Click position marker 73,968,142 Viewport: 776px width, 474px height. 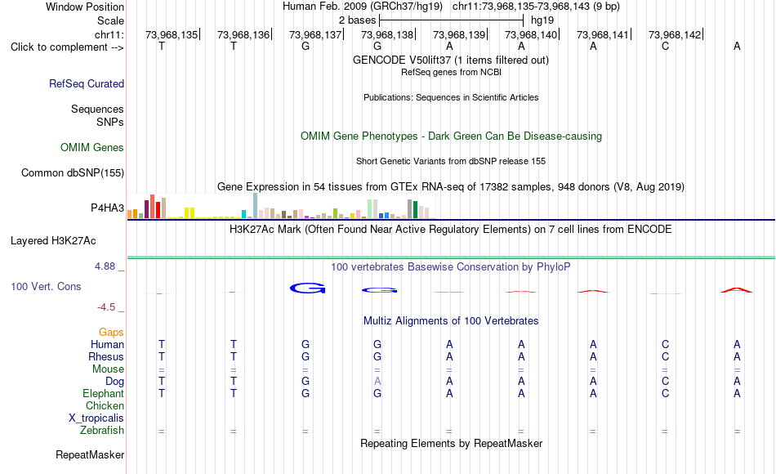coord(675,34)
